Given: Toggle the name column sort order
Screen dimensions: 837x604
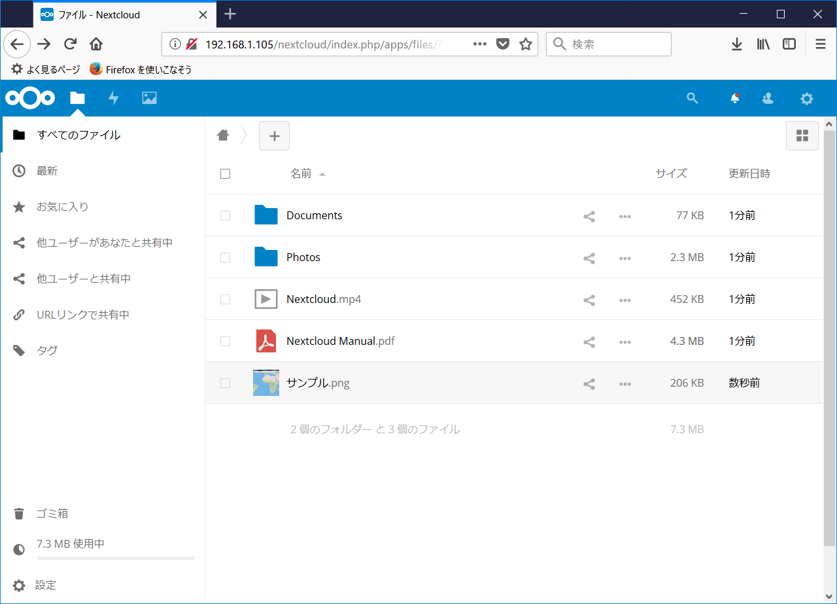Looking at the screenshot, I should pos(303,173).
